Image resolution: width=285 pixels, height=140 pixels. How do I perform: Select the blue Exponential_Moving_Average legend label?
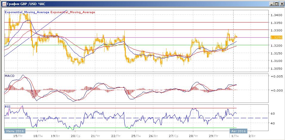pyautogui.click(x=27, y=12)
